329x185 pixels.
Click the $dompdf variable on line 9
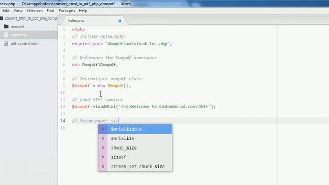click(x=81, y=86)
